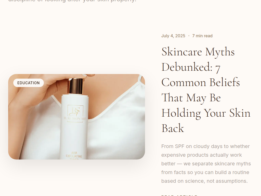Open the Skincare Myths Debunked article title
Image resolution: width=261 pixels, height=196 pixels.
[206, 90]
